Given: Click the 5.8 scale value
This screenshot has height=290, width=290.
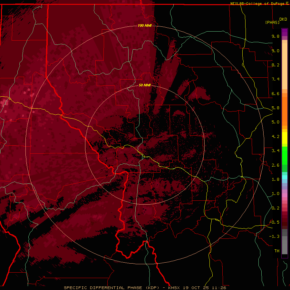Looking at the screenshot, I should pyautogui.click(x=275, y=108).
